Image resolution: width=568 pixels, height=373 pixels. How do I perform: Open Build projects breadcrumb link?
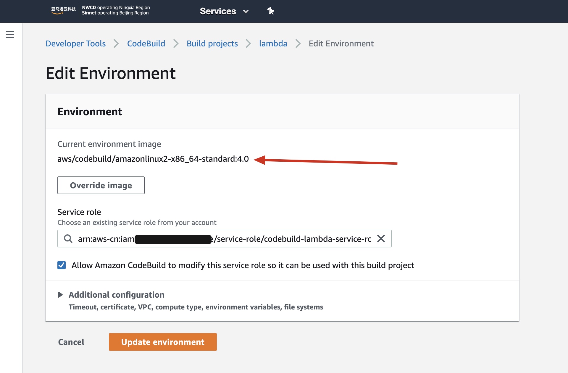(x=212, y=43)
